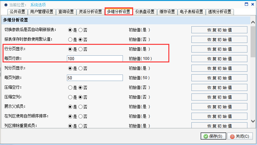Image resolution: width=257 pixels, height=145 pixels.
Task: Click the scroll-up arrow of the settings list
Action: (x=253, y=22)
